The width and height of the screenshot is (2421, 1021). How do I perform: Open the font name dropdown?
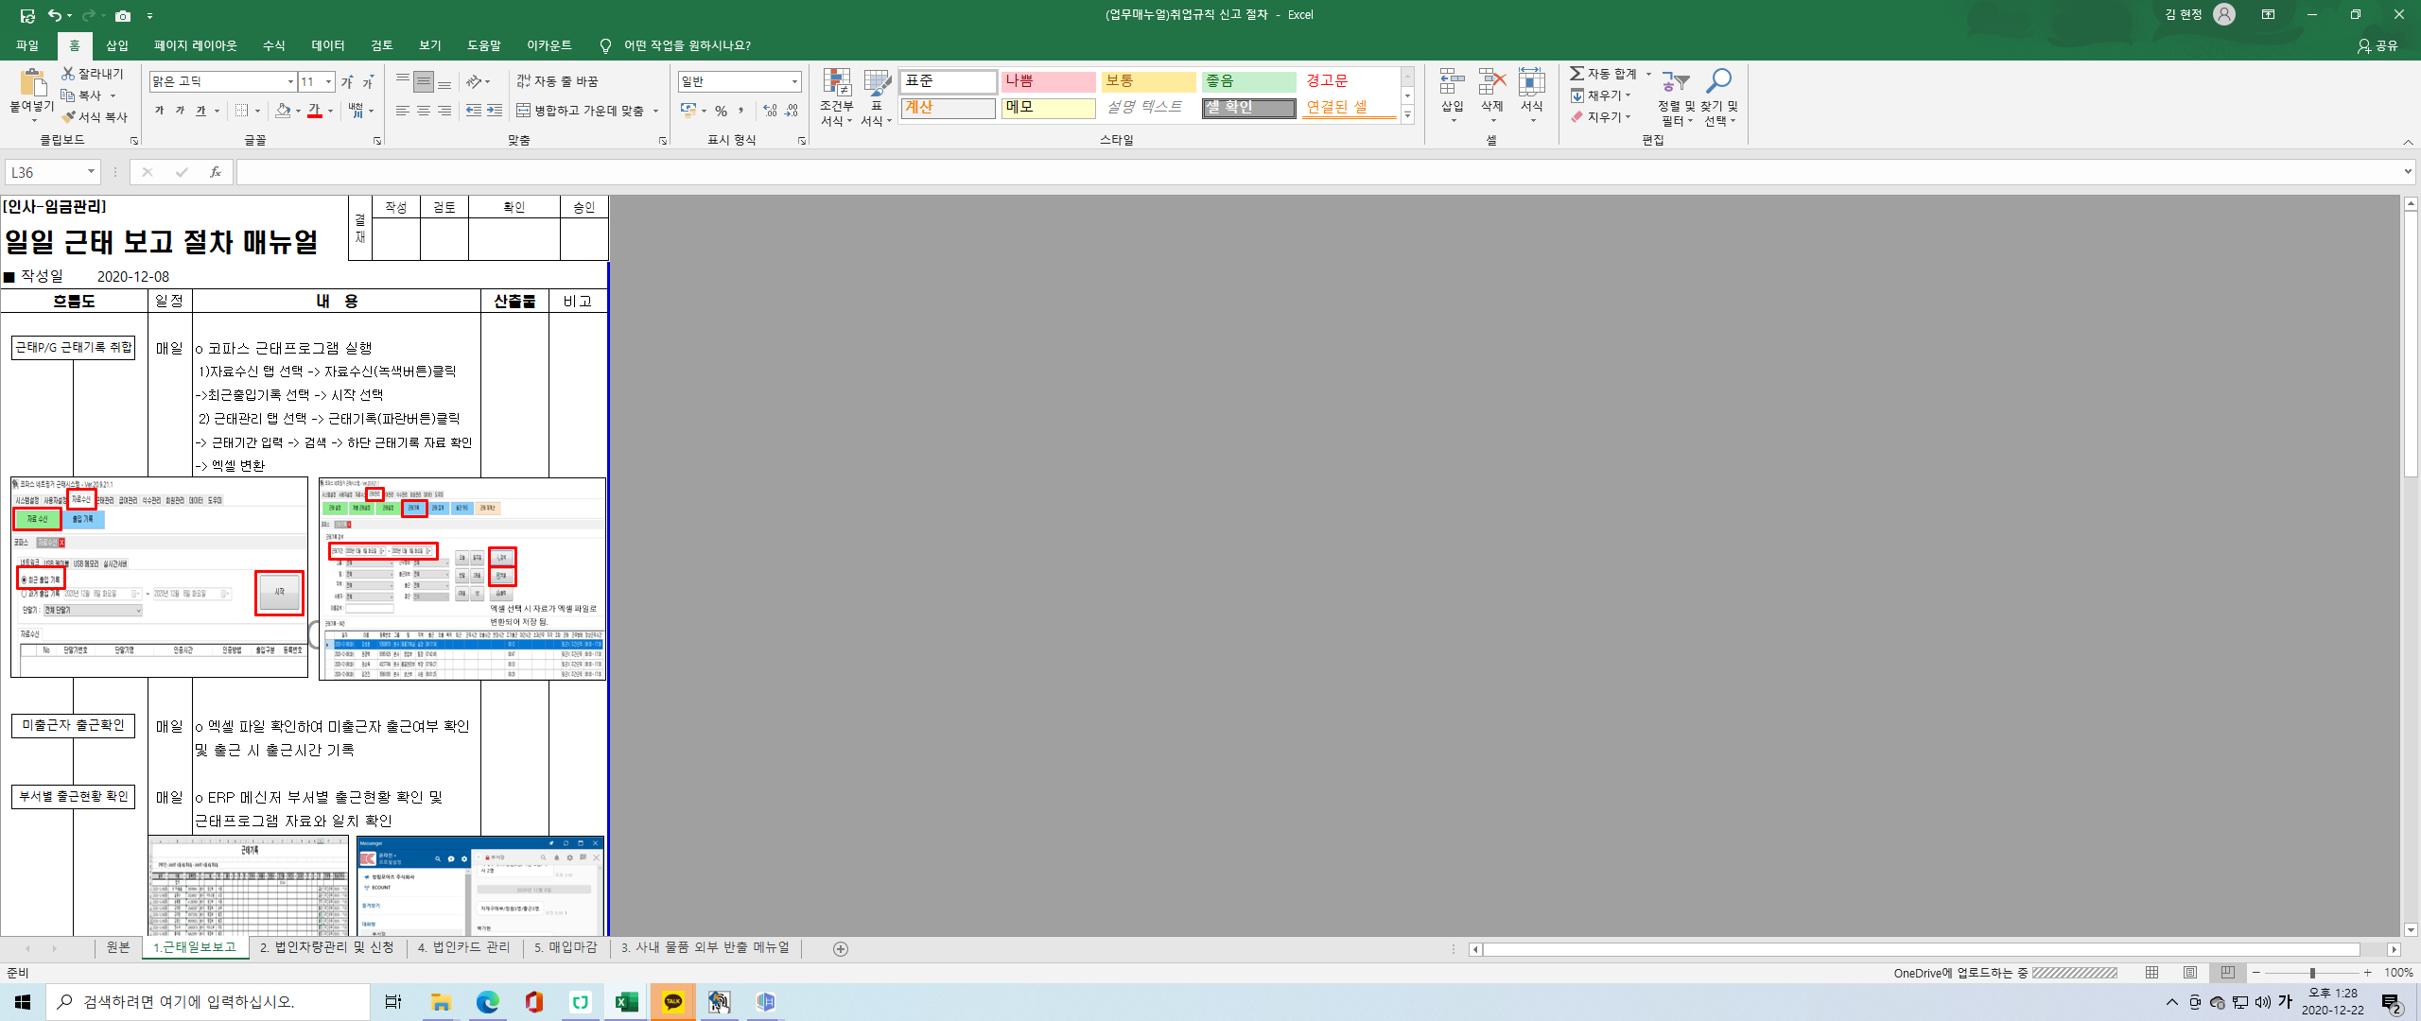[290, 82]
